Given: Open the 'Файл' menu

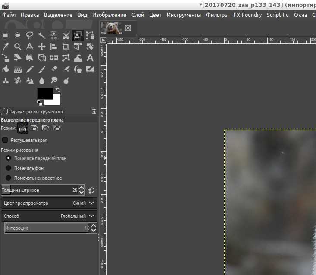Looking at the screenshot, I should pos(9,15).
